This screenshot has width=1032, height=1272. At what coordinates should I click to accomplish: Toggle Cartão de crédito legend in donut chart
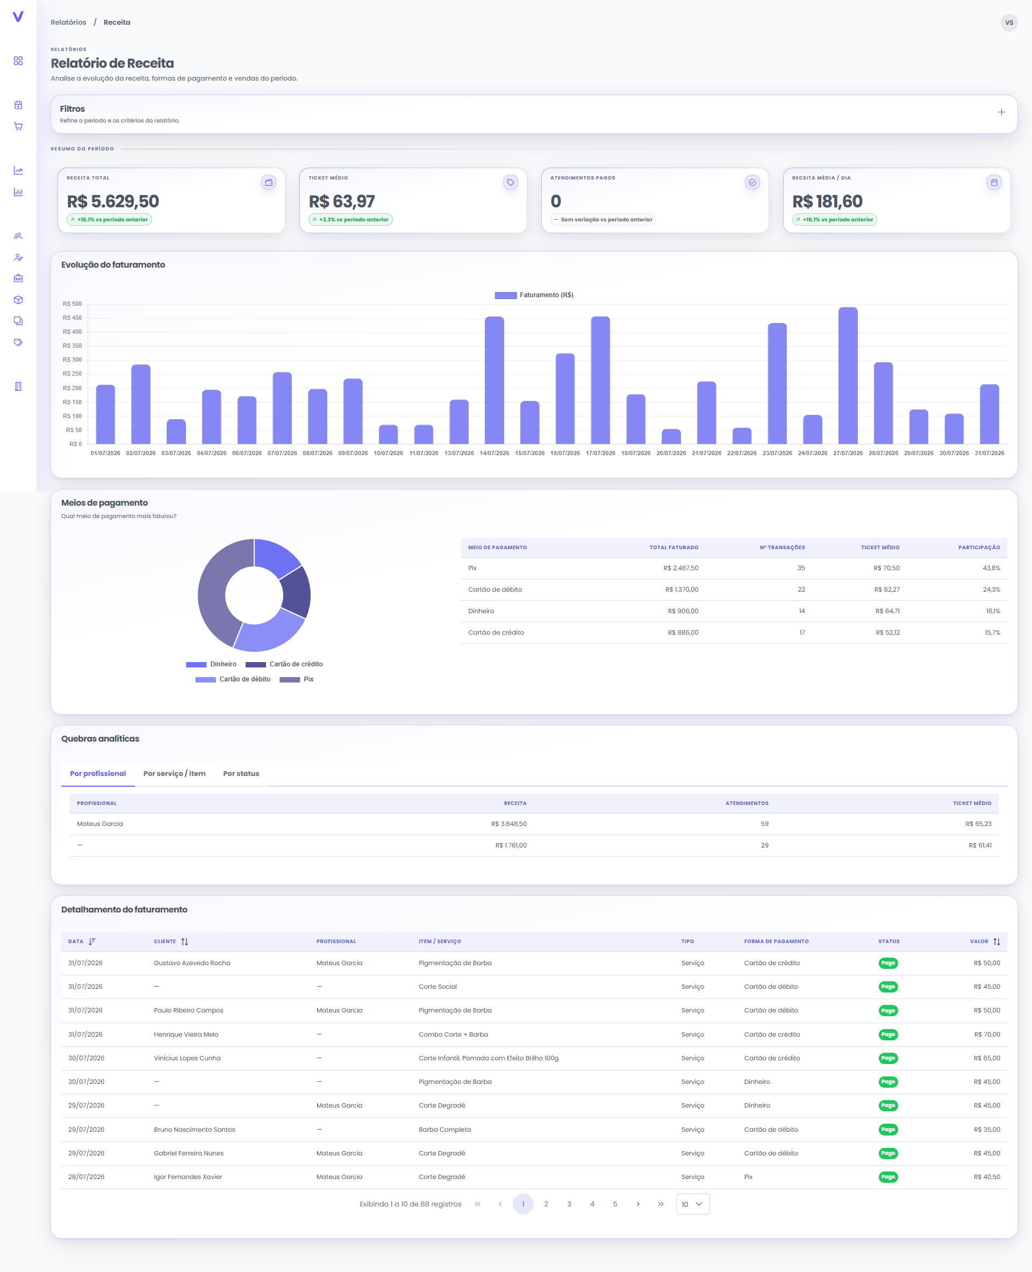pos(284,665)
